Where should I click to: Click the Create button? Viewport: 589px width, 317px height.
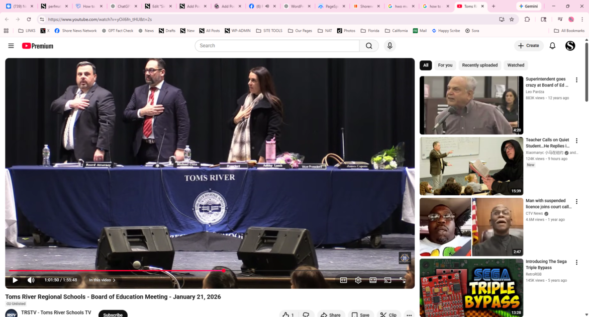pyautogui.click(x=529, y=46)
